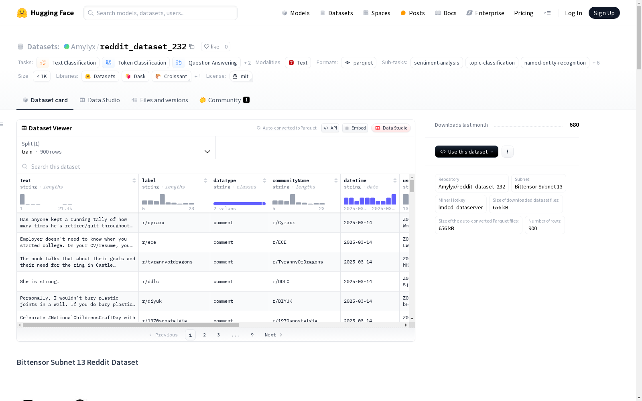The width and height of the screenshot is (642, 401).
Task: Click the r/tyrannyofdragons label cell
Action: click(x=174, y=262)
